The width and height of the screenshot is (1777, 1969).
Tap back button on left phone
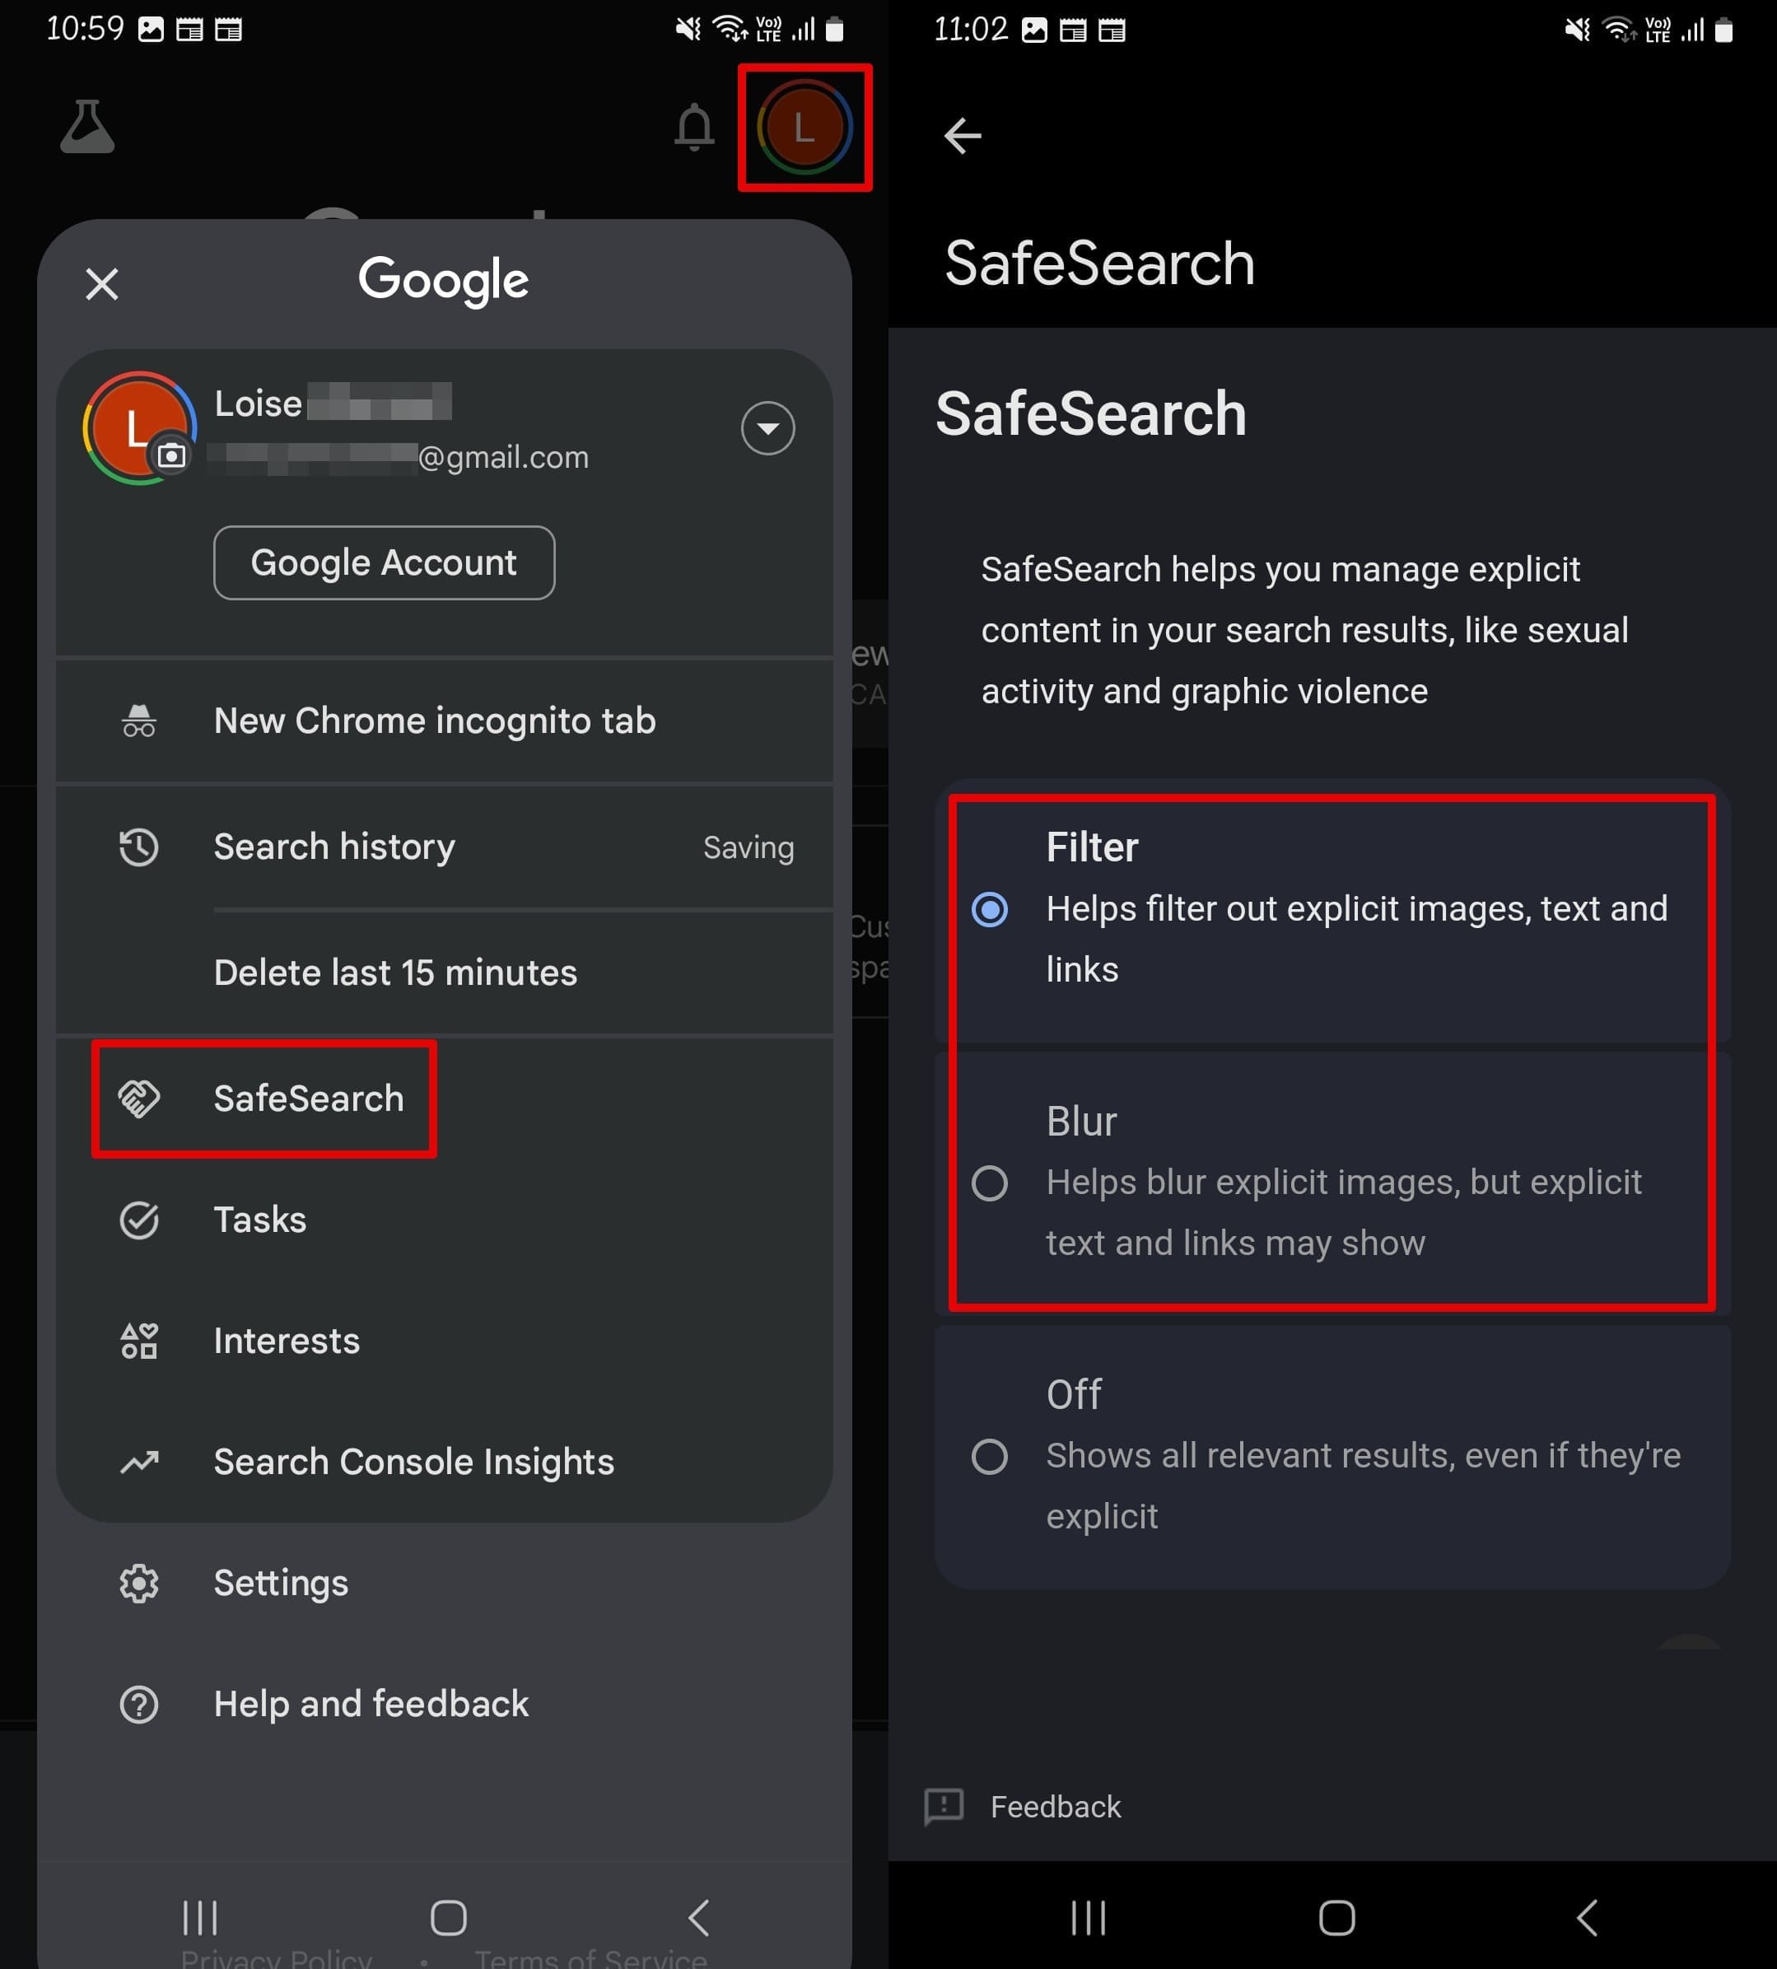pos(698,1917)
